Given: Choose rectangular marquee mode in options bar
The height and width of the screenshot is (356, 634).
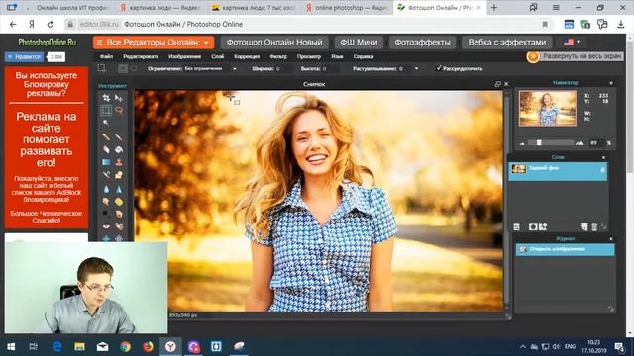Looking at the screenshot, I should tap(123, 68).
